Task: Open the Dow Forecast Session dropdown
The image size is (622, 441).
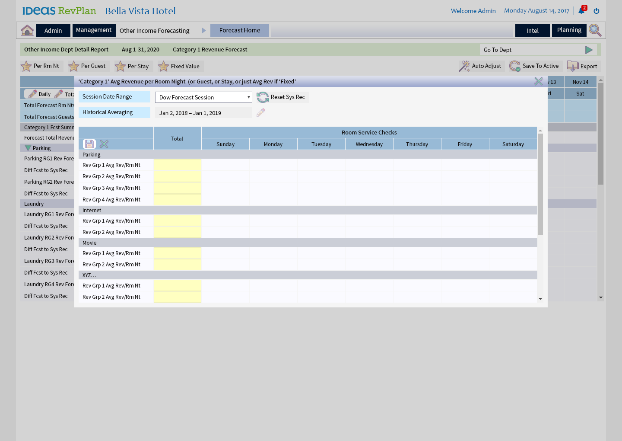Action: click(x=203, y=97)
